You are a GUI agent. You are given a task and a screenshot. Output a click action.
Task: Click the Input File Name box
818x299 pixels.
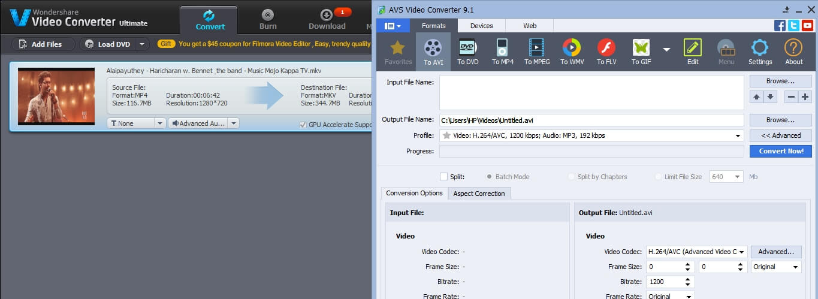[x=591, y=92]
